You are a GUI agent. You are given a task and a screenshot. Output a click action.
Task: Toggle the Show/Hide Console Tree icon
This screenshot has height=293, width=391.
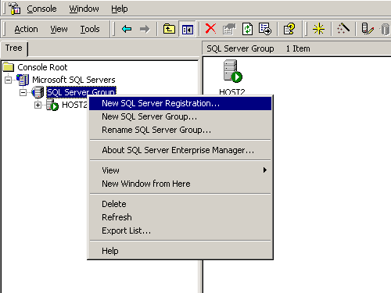click(x=188, y=29)
